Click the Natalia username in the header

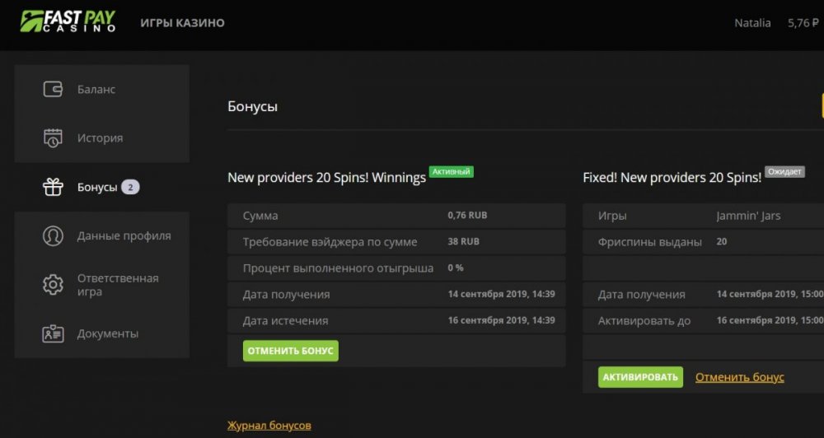[x=752, y=23]
